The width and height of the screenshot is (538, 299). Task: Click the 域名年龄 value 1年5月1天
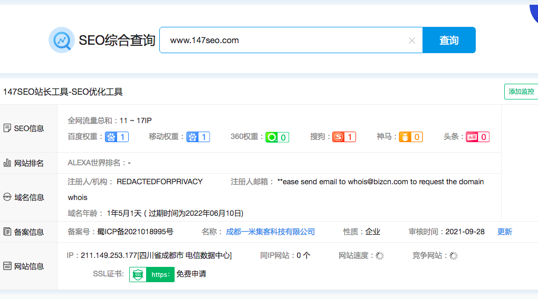click(124, 213)
